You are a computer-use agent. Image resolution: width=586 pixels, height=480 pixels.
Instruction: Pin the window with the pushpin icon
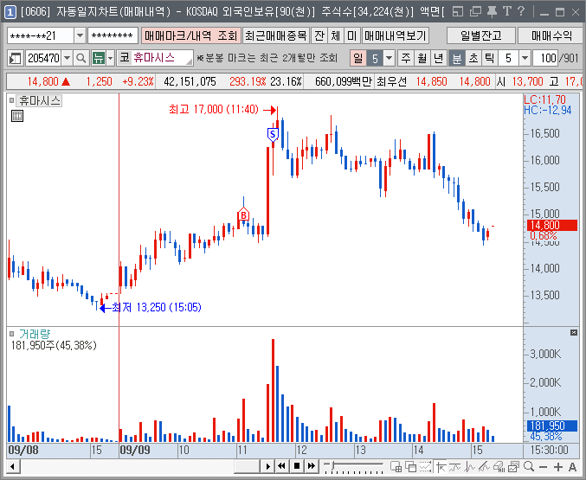tap(492, 11)
